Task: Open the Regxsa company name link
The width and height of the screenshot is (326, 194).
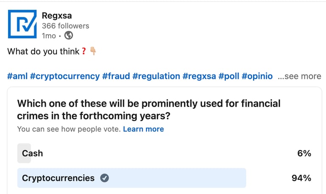Action: pos(56,15)
